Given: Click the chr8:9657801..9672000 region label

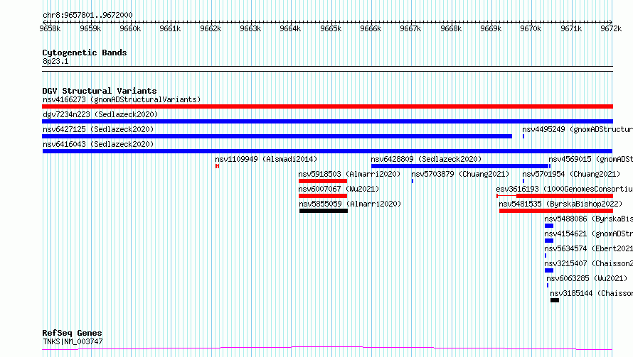Looking at the screenshot, I should (87, 16).
